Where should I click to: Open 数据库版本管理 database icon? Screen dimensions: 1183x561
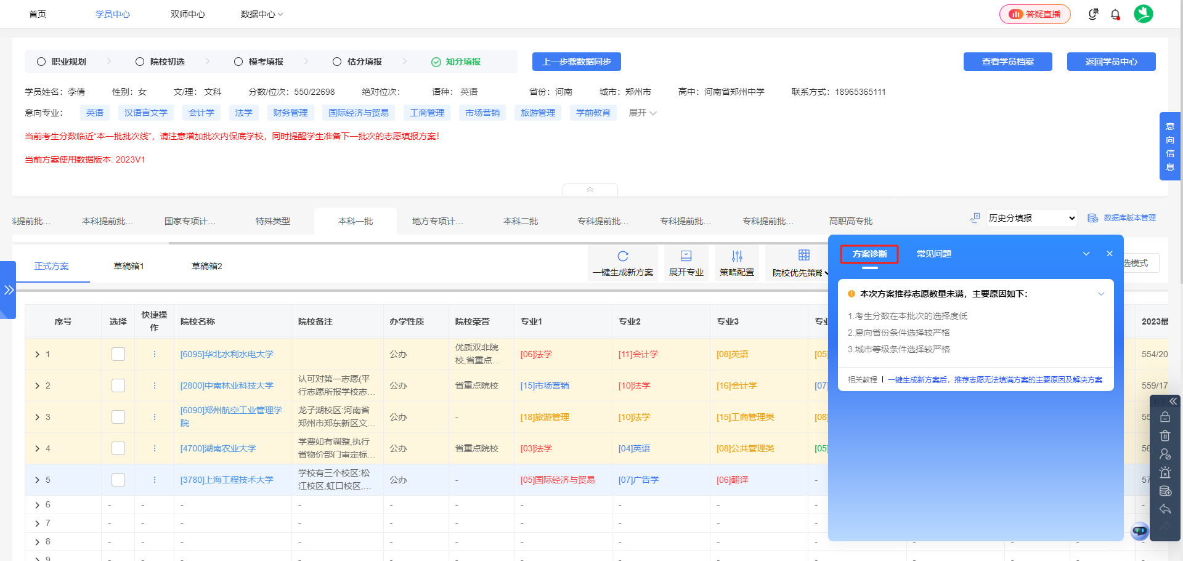pos(1093,218)
